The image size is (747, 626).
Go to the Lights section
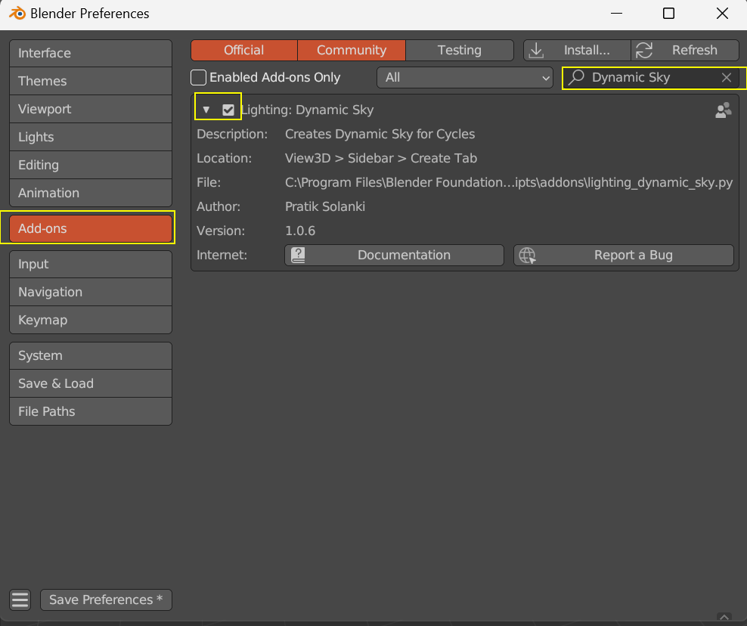click(91, 137)
